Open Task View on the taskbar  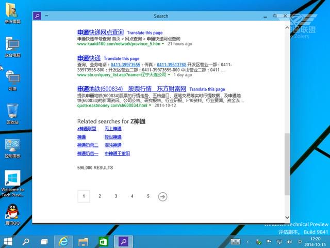coord(44,242)
